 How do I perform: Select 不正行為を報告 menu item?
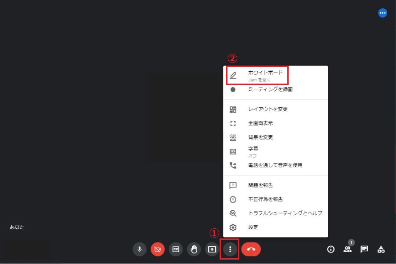point(275,199)
